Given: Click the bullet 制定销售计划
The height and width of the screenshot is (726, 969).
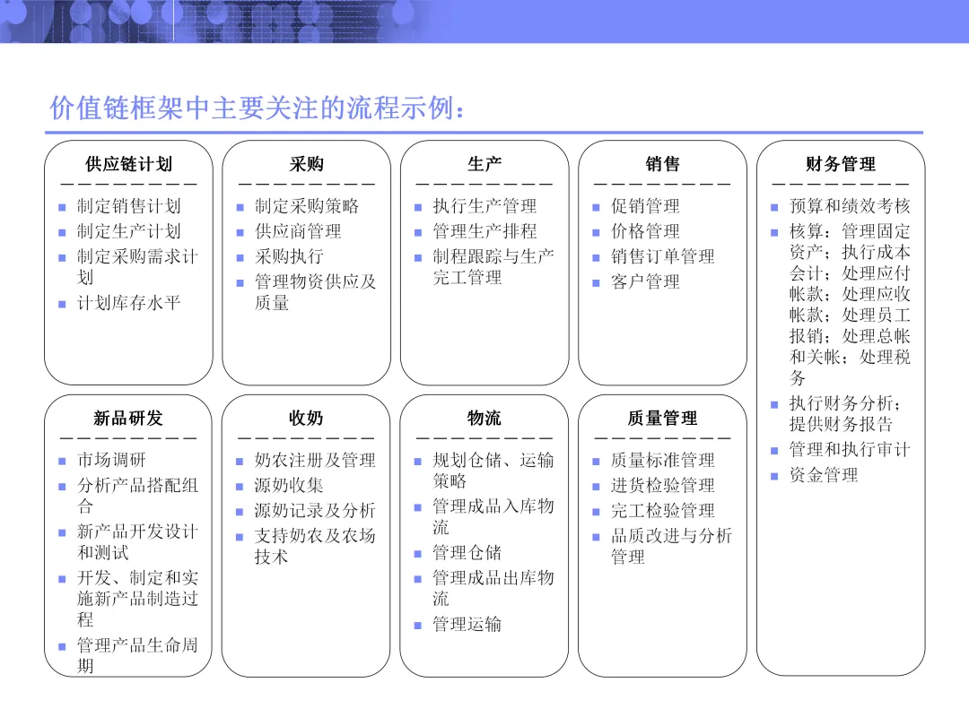Looking at the screenshot, I should point(128,206).
